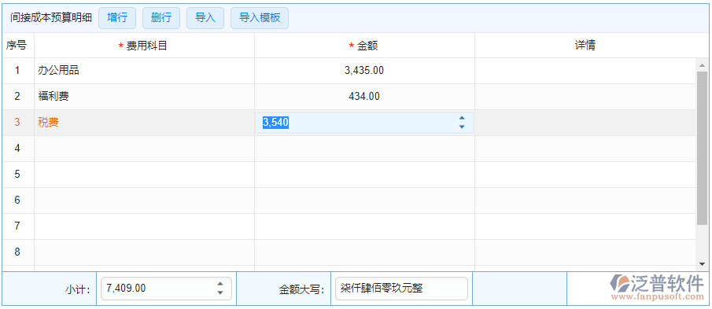This screenshot has width=712, height=309.
Task: Click the 增行 button
Action: [117, 18]
